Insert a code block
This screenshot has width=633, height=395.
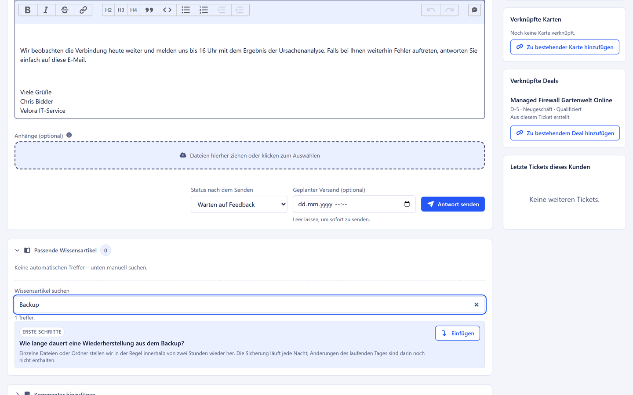pos(167,10)
